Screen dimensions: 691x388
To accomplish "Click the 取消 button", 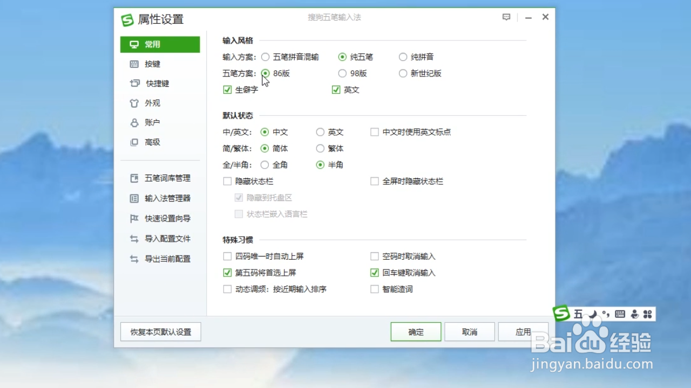I will (470, 332).
